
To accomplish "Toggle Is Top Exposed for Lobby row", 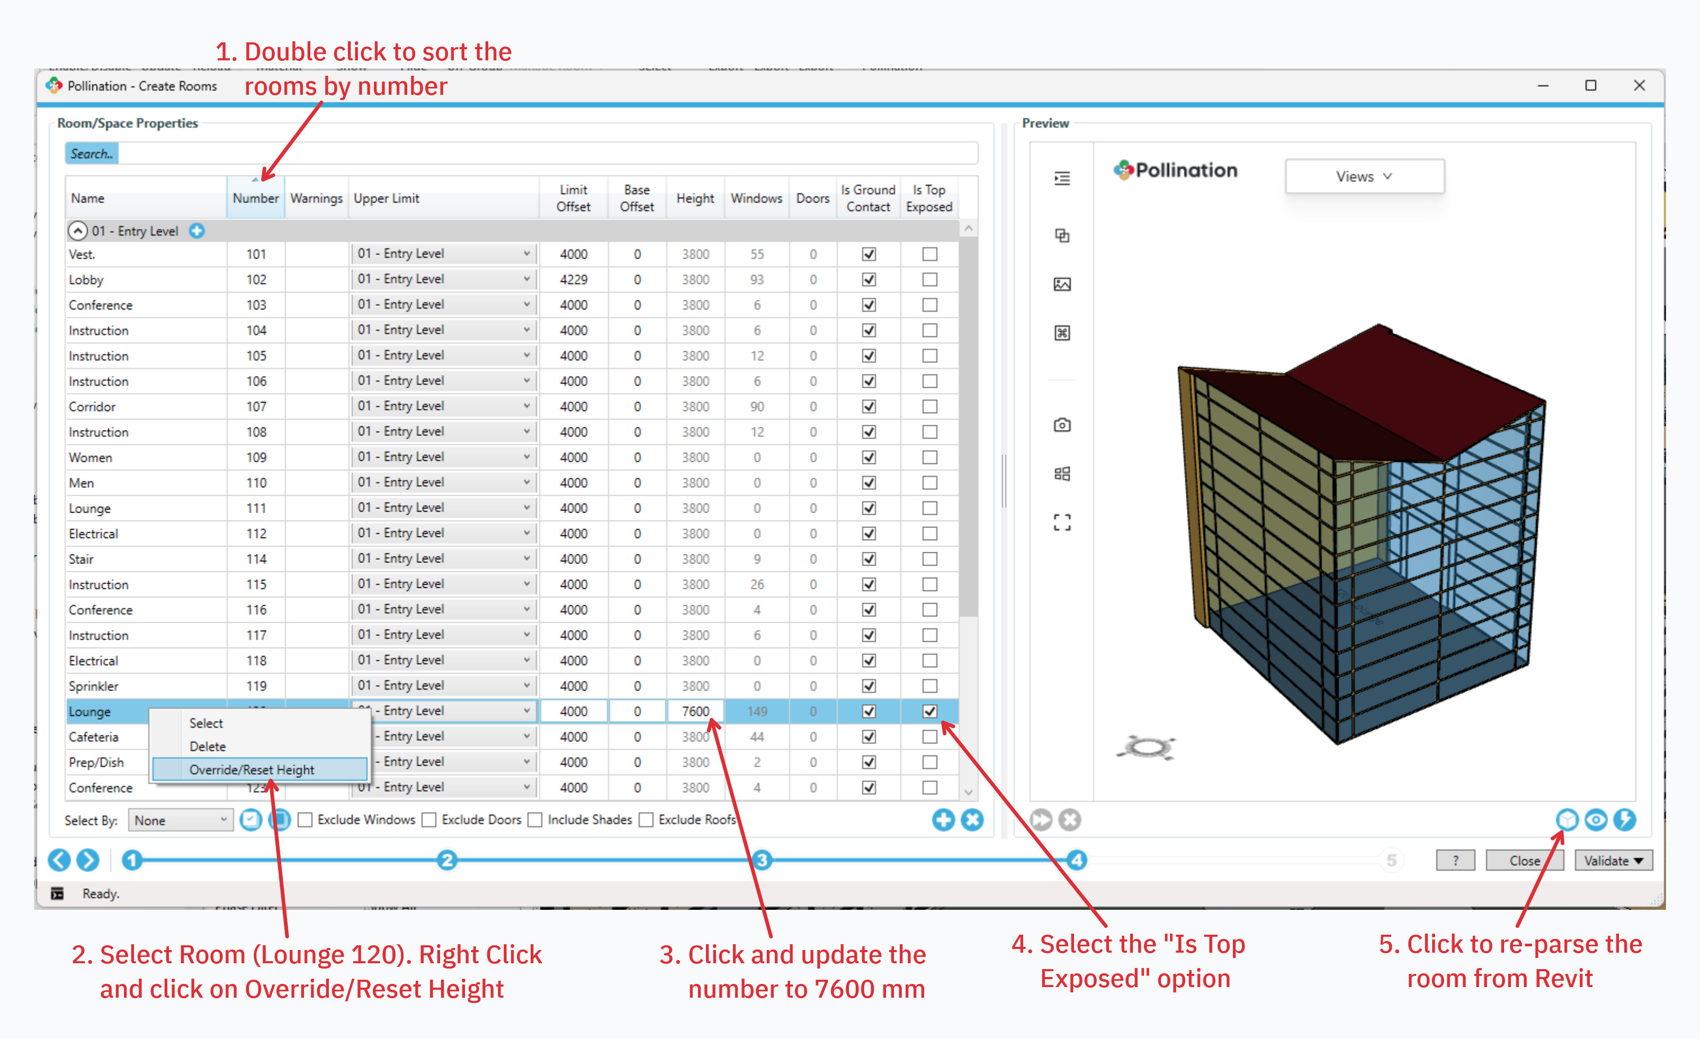I will (929, 280).
